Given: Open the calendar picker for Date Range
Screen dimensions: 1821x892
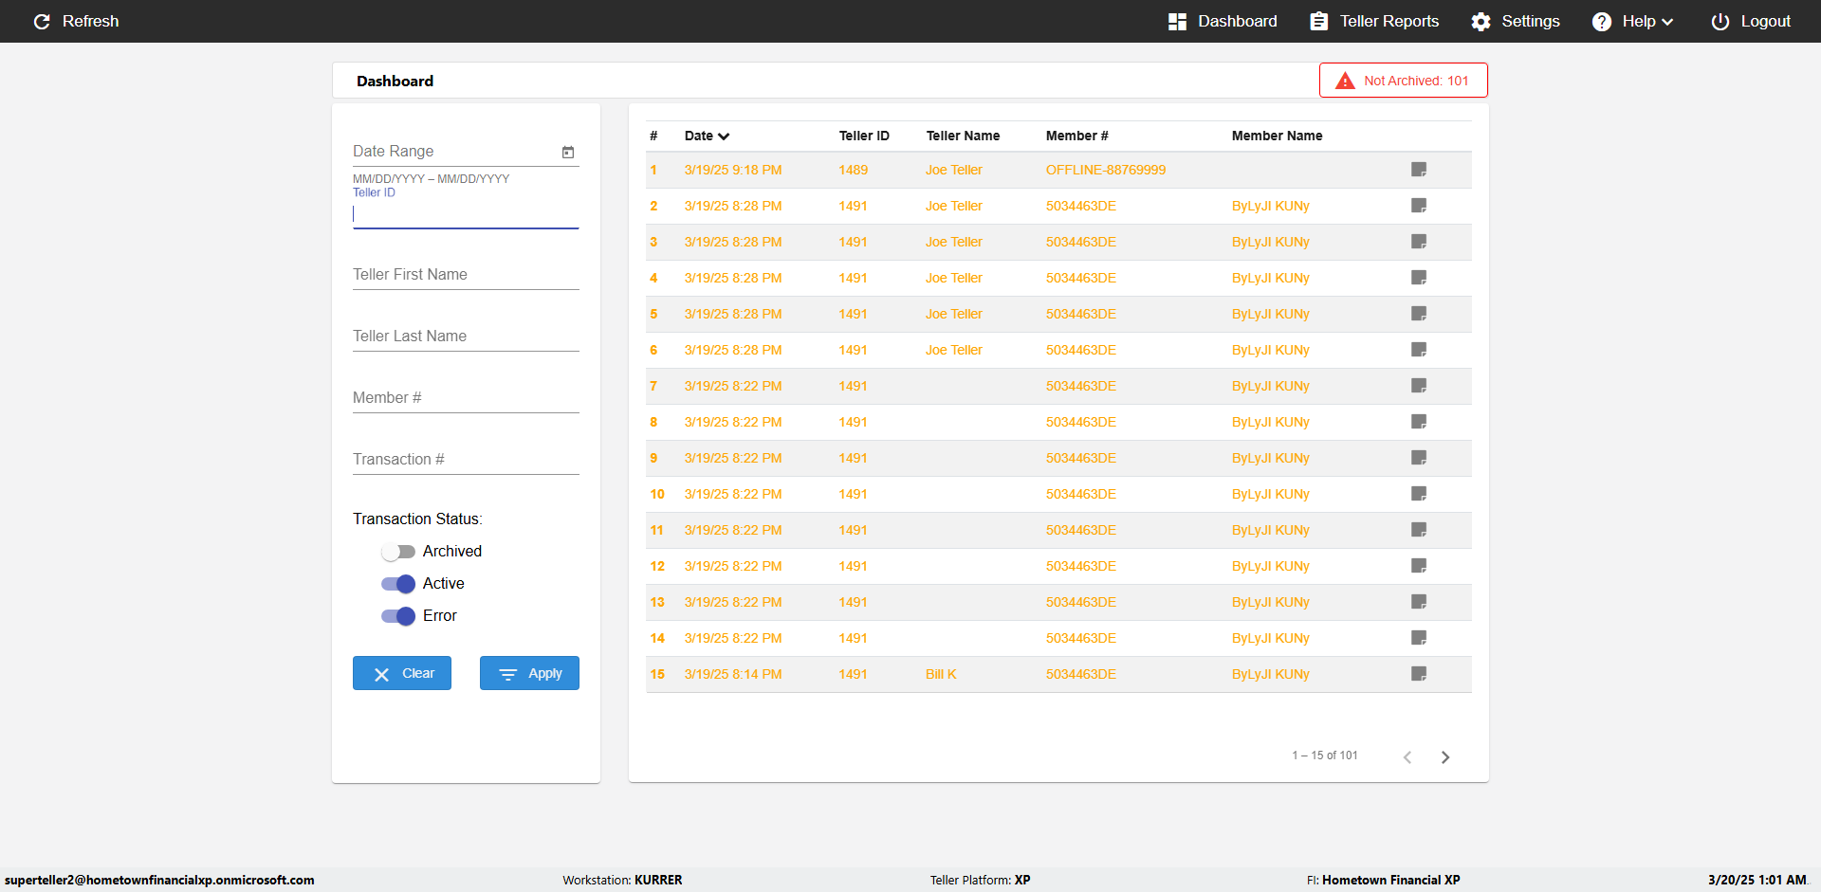Looking at the screenshot, I should [568, 152].
